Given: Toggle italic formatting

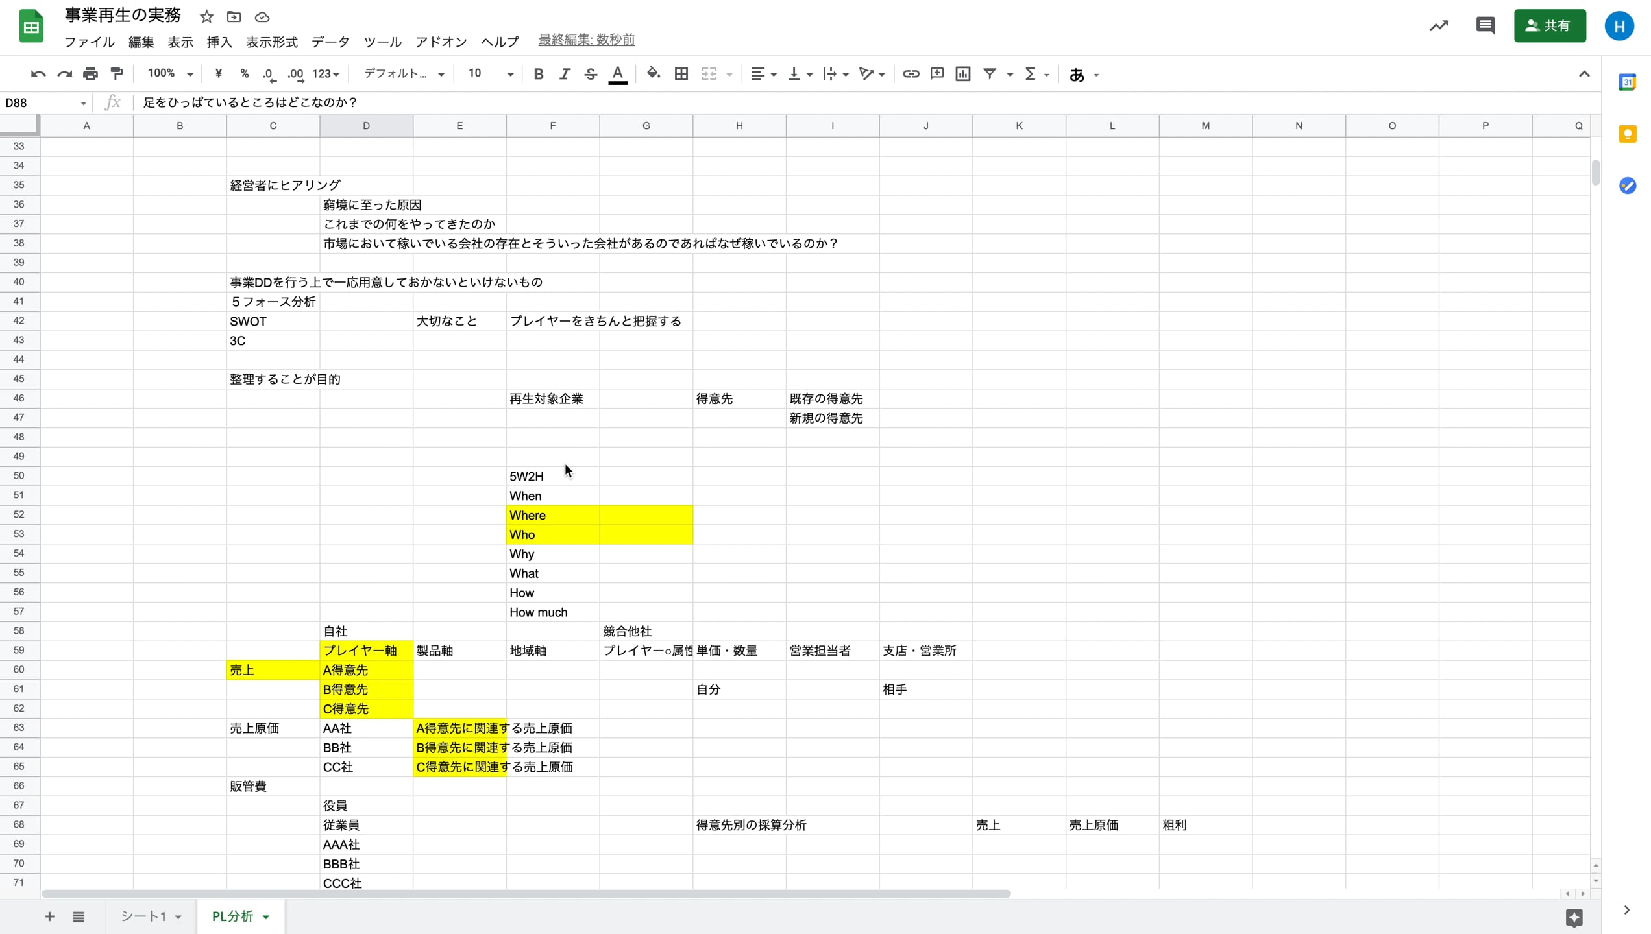Looking at the screenshot, I should pyautogui.click(x=565, y=74).
